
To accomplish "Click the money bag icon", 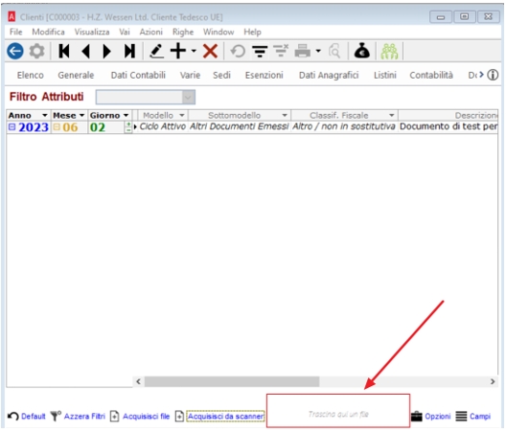I will pyautogui.click(x=362, y=51).
